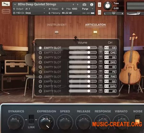
Task: Adjust the volume slider for A0 slot
Action: [83, 91]
